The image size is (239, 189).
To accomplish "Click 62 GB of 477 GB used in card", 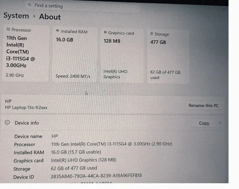I will pos(165,75).
